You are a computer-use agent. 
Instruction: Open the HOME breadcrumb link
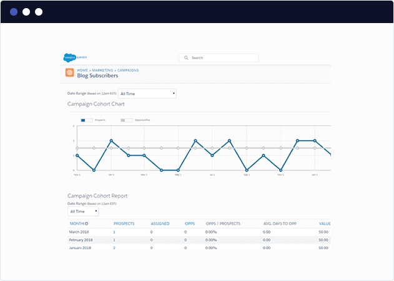tap(82, 70)
